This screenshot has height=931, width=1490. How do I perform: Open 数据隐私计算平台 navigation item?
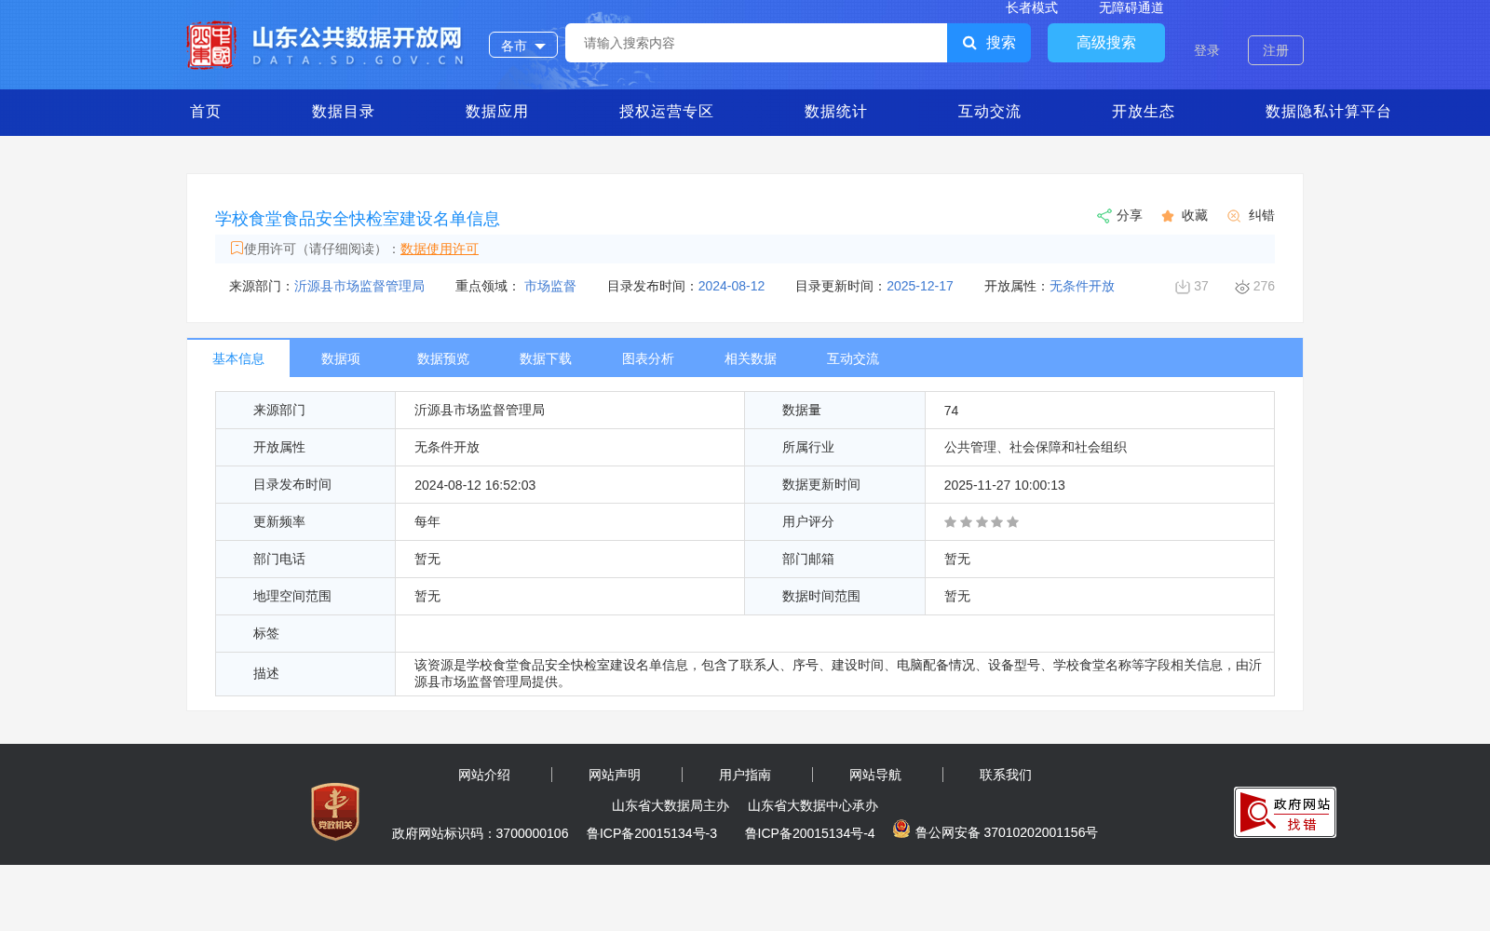(1329, 112)
